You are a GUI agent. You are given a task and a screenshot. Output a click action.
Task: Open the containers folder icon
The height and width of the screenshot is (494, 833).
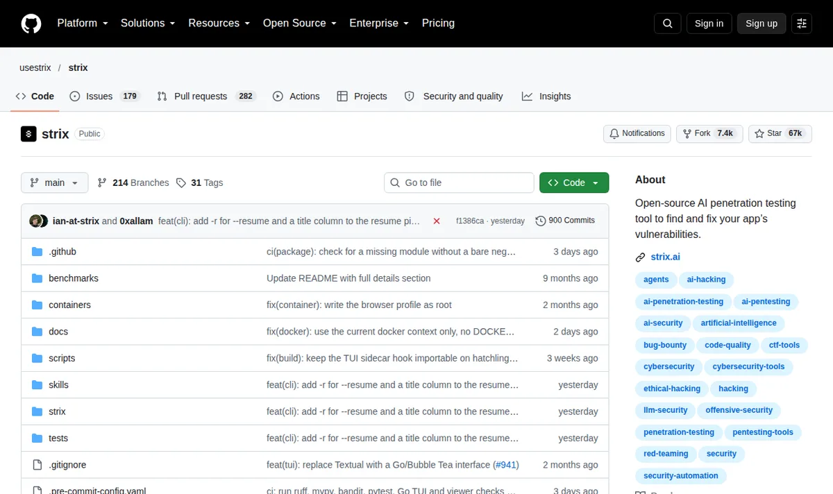[37, 305]
